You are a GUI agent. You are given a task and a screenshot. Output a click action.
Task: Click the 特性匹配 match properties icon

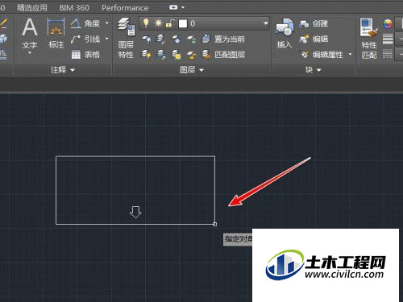[369, 27]
